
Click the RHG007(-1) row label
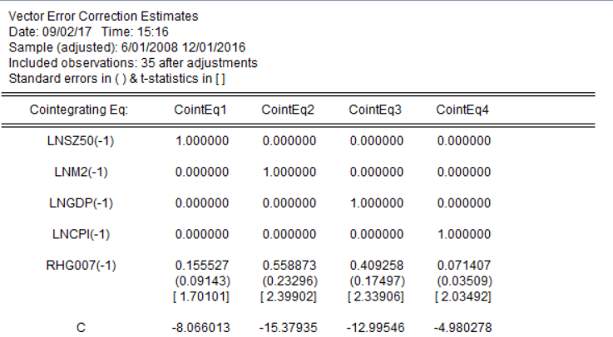[81, 266]
